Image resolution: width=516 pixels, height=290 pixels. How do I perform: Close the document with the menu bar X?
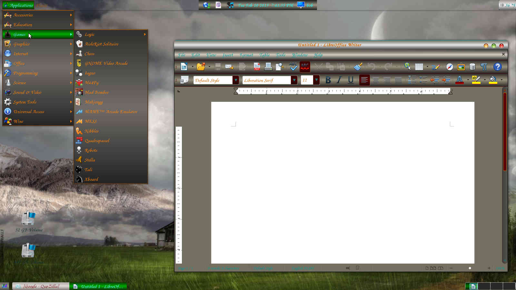coord(503,54)
